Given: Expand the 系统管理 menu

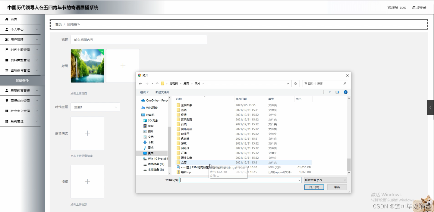Looking at the screenshot, I should click(x=20, y=121).
